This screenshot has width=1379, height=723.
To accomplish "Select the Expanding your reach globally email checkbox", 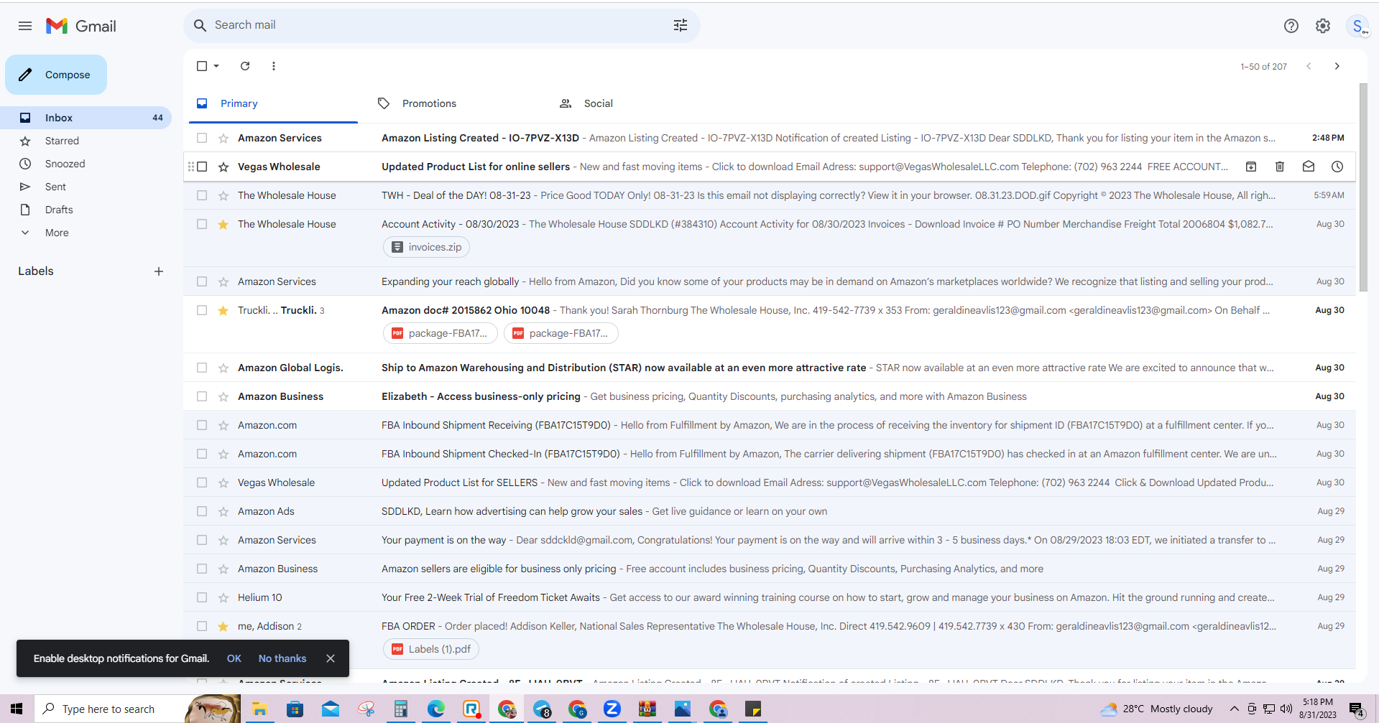I will (x=202, y=281).
